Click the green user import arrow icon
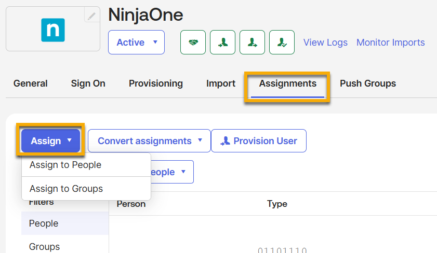The image size is (437, 253). [223, 43]
